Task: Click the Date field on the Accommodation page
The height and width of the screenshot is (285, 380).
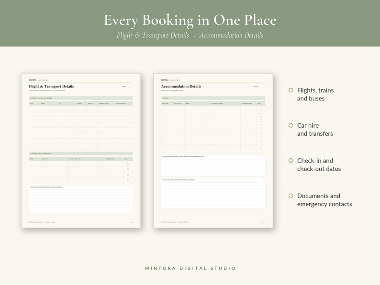Action: (x=259, y=87)
